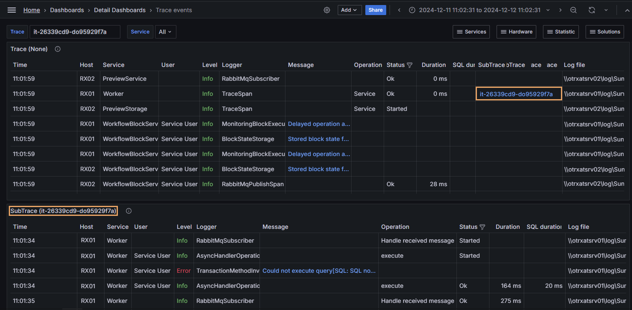Open 'Could not execute query' error message
This screenshot has height=310, width=632.
pos(319,271)
